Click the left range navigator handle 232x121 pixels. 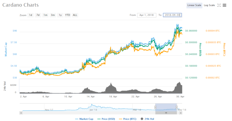[x=155, y=107]
